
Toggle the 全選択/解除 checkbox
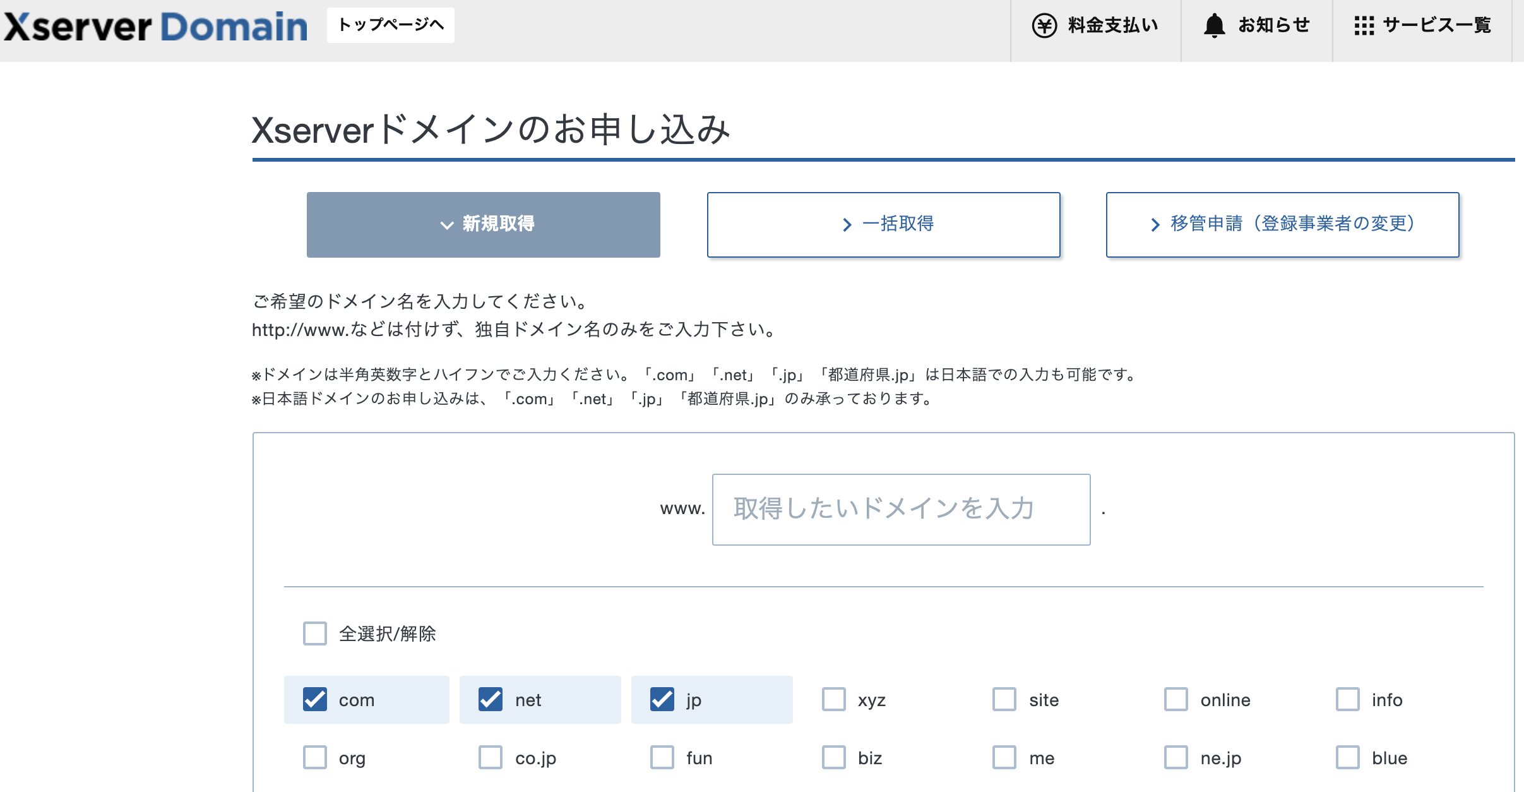click(315, 633)
